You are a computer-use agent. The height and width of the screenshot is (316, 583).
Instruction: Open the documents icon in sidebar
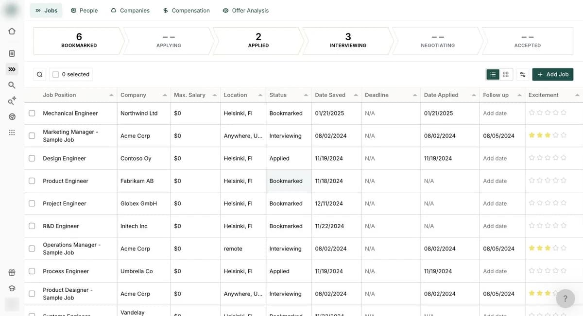[x=12, y=53]
